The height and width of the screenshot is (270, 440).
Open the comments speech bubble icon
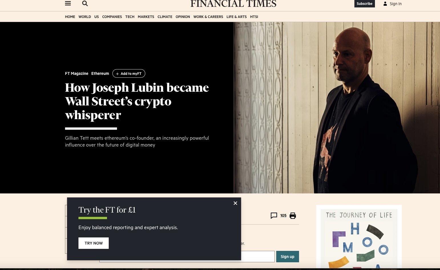pos(274,216)
